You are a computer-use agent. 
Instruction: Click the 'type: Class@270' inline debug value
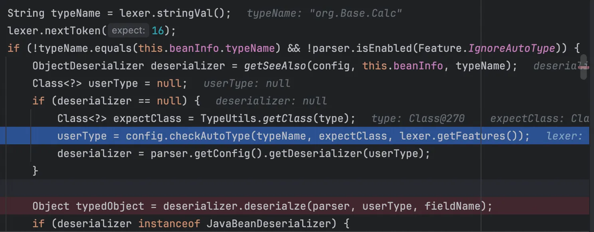(x=418, y=119)
